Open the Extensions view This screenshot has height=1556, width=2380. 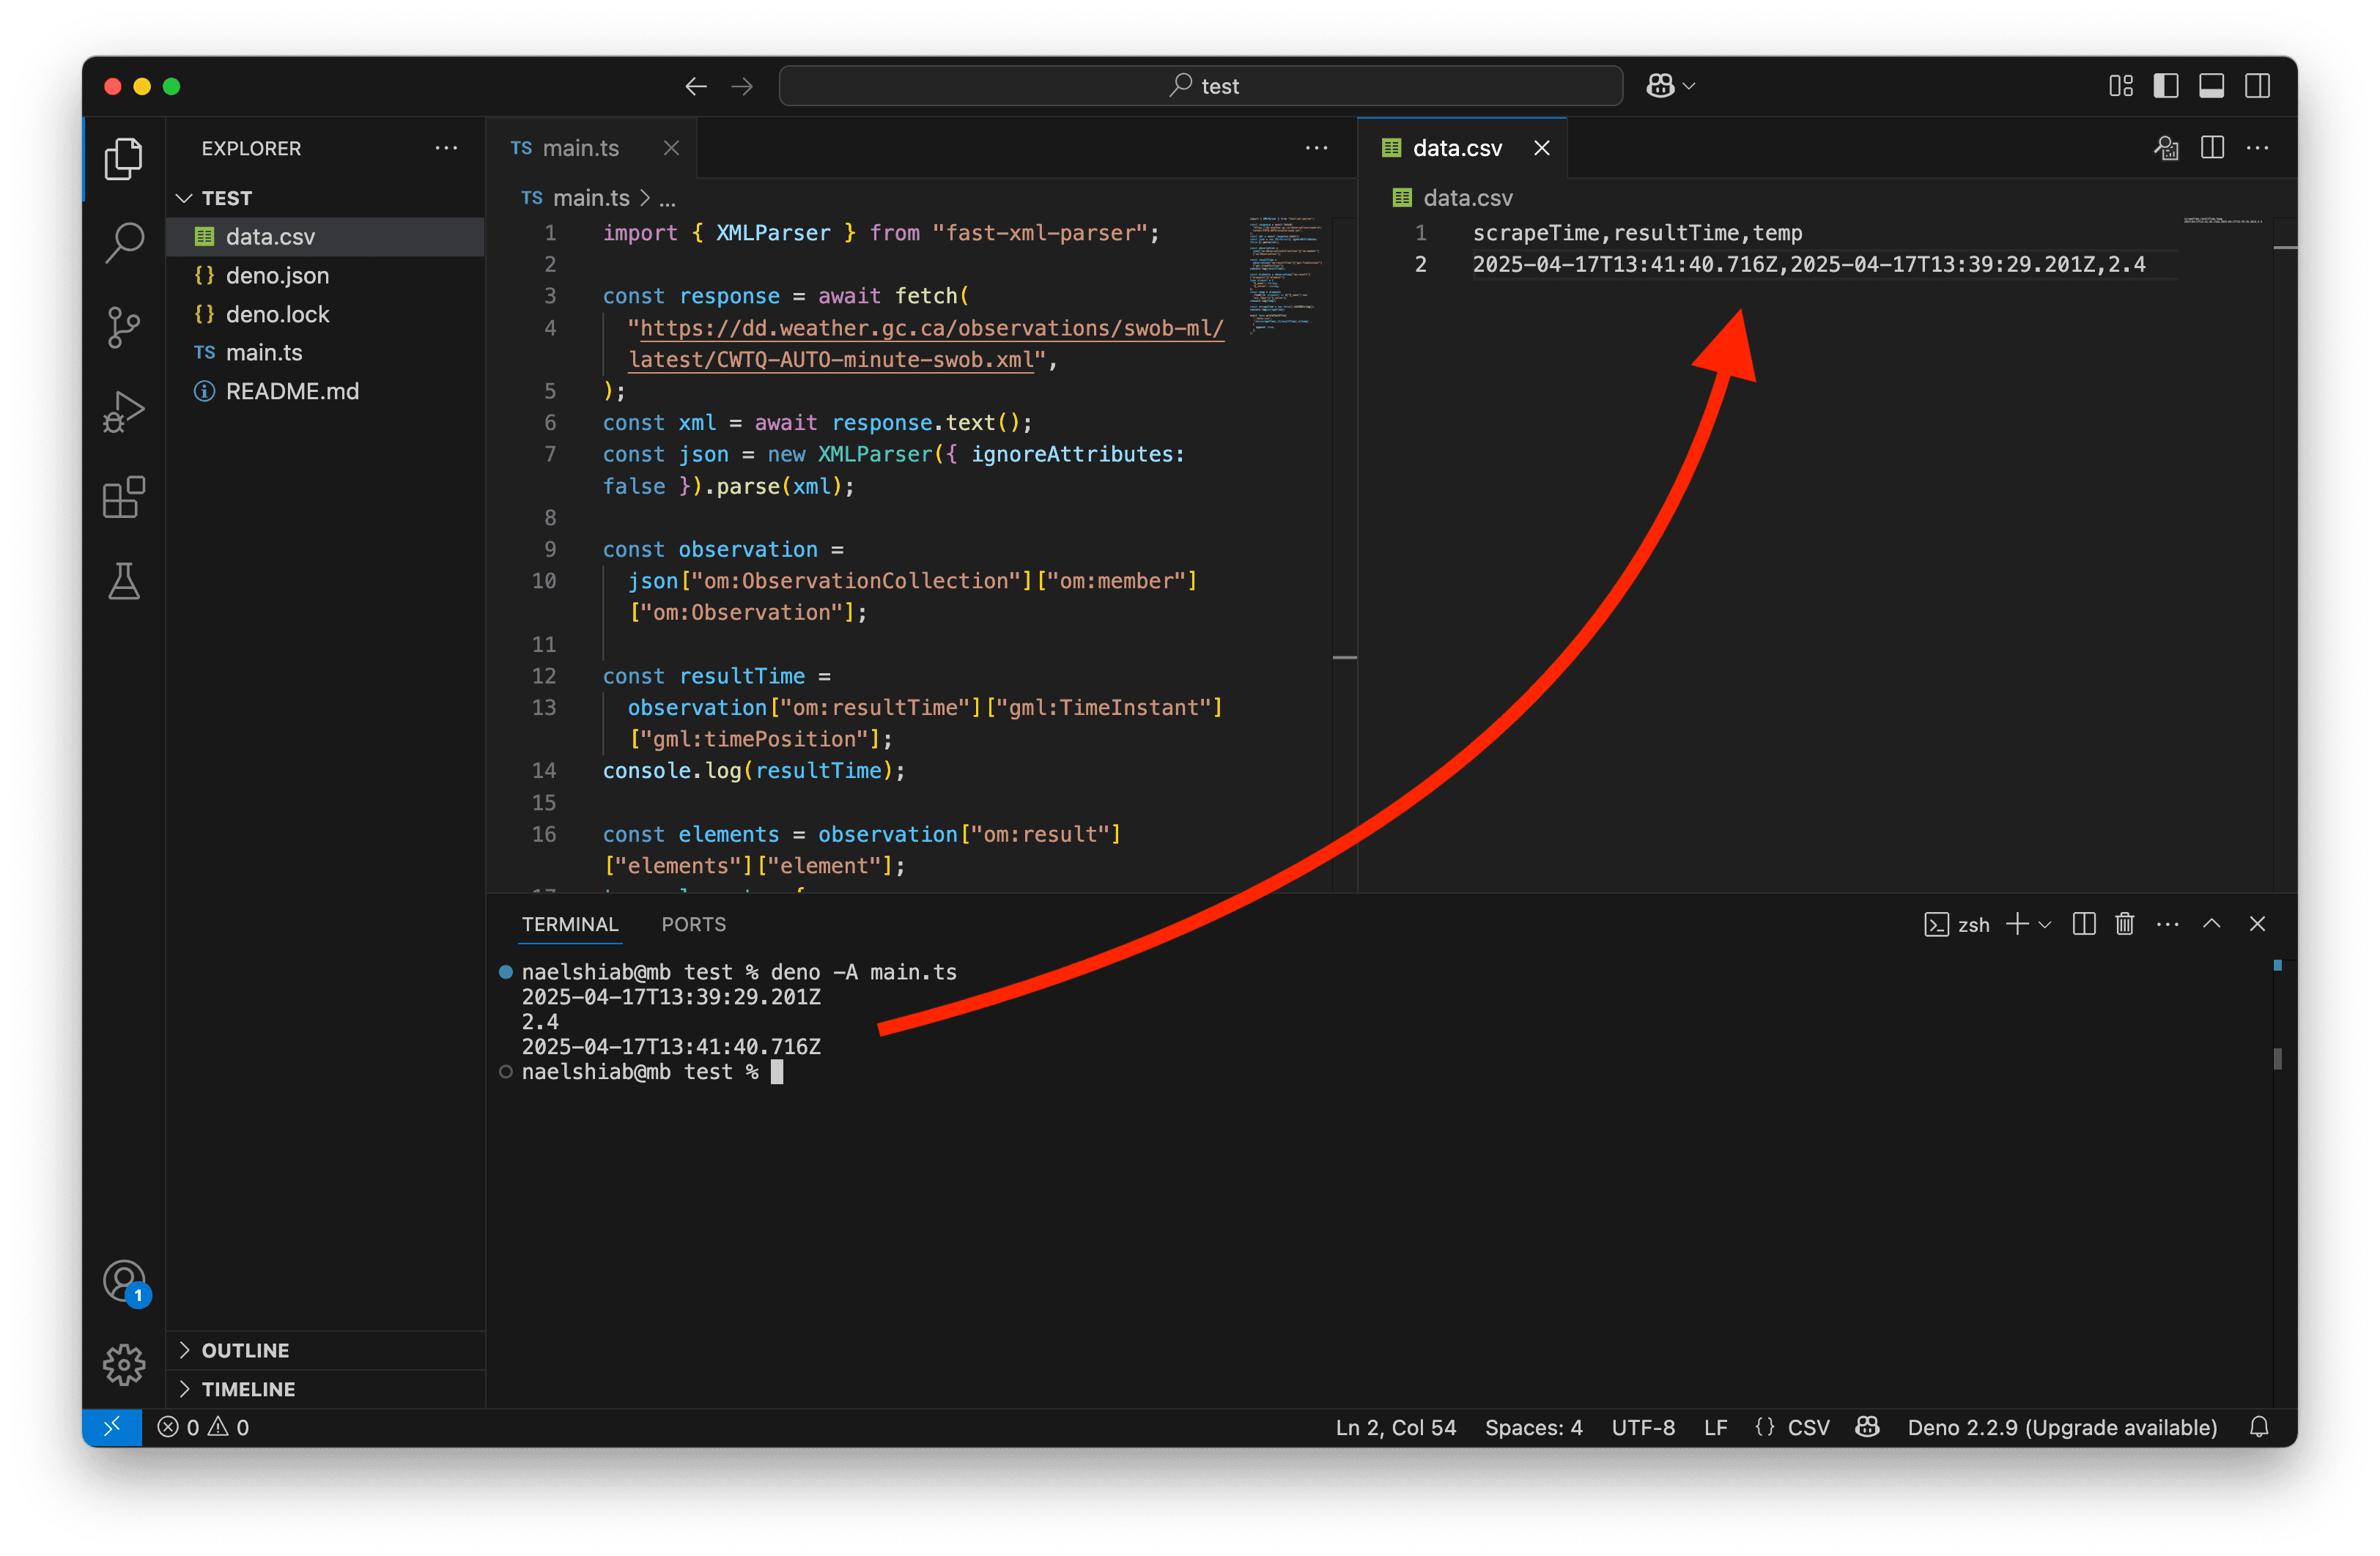(x=124, y=497)
